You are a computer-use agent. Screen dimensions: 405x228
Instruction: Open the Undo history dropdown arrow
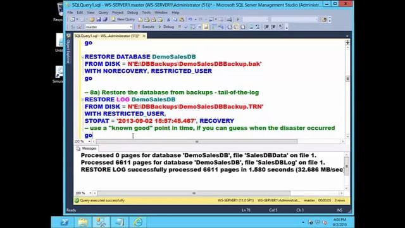coord(196,20)
